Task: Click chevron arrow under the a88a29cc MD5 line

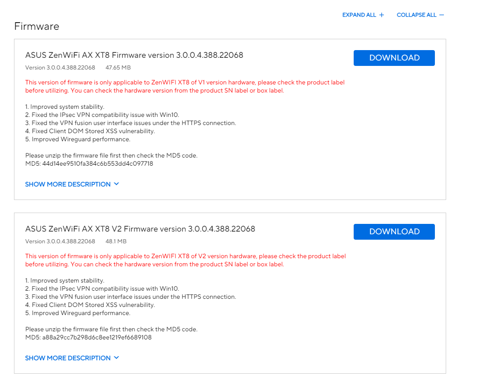Action: (x=116, y=358)
